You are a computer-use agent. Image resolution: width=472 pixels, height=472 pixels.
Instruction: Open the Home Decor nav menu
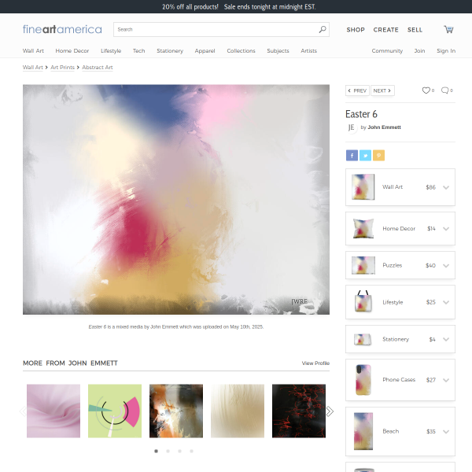click(x=72, y=50)
